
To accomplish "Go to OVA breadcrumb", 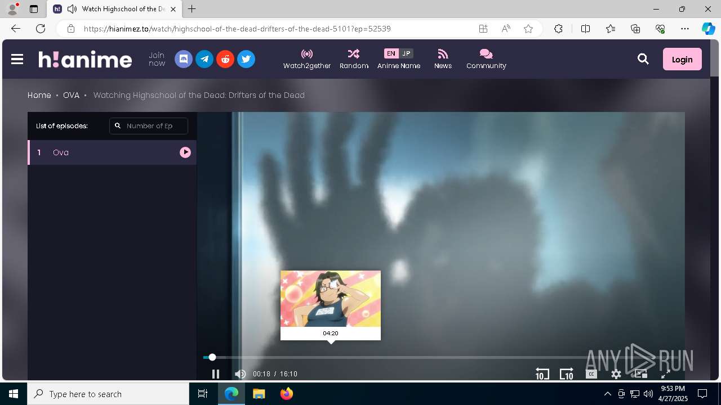I will (x=71, y=95).
